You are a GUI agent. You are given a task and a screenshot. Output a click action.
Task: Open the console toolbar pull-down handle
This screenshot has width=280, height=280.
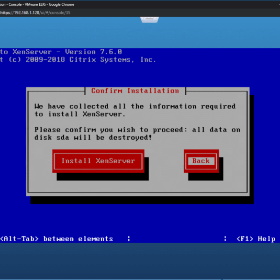(x=149, y=20)
